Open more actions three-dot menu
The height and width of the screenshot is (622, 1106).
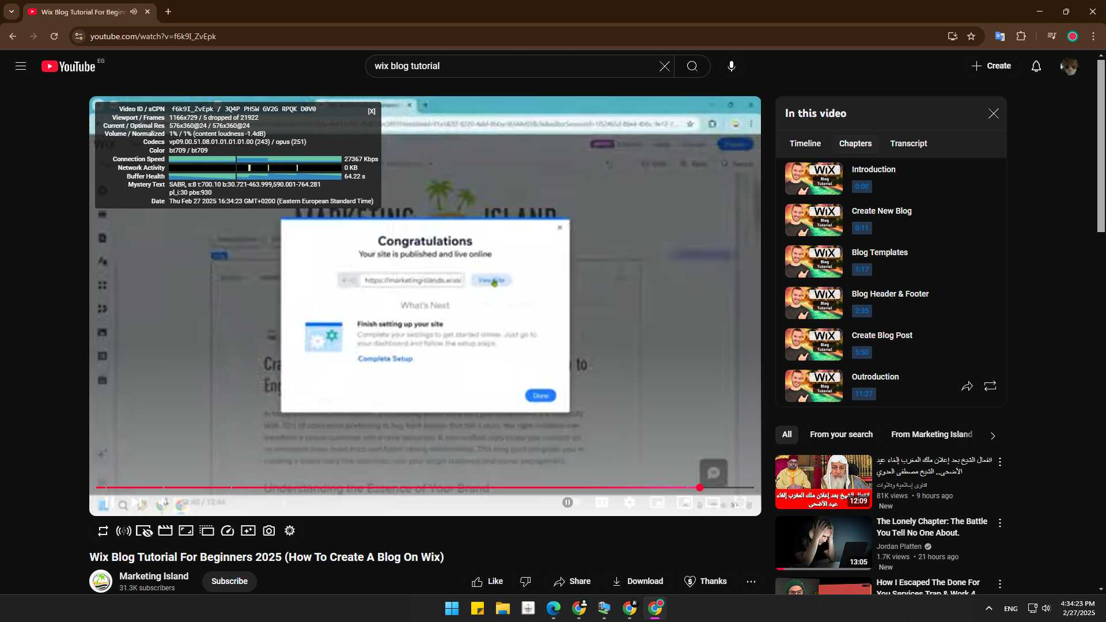click(751, 582)
